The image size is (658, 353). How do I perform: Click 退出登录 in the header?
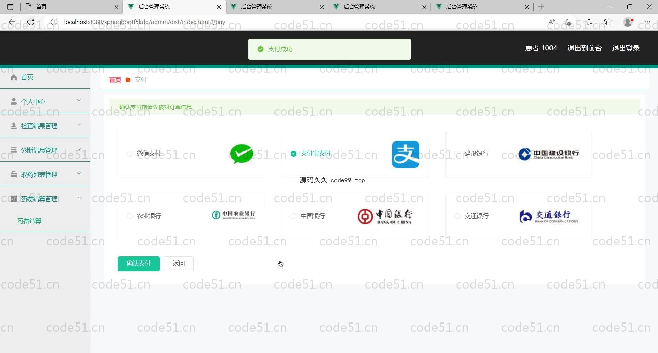pyautogui.click(x=626, y=48)
